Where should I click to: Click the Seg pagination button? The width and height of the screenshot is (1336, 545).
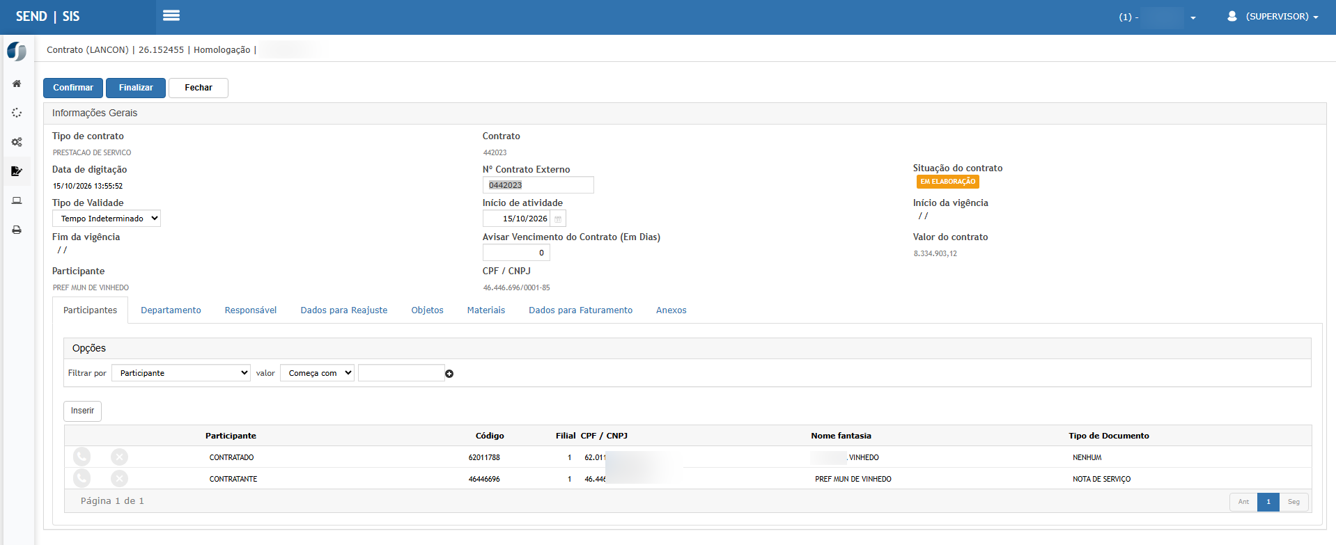pyautogui.click(x=1294, y=502)
